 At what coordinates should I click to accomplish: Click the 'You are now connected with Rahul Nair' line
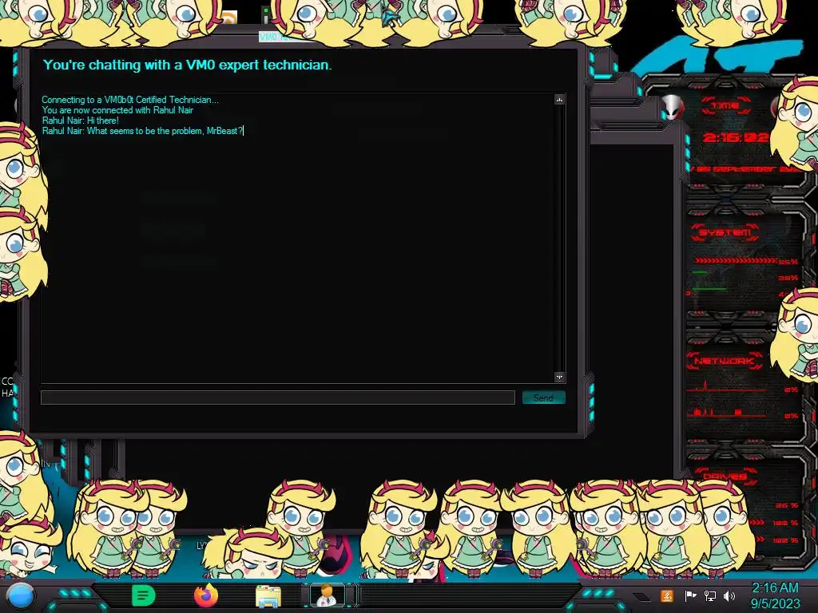pyautogui.click(x=117, y=110)
